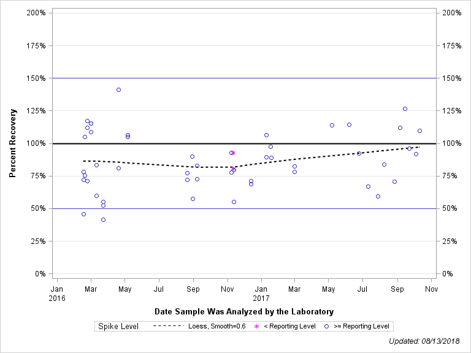Click the data point near 126% in Sep 2017
The image size is (471, 353).
tap(405, 108)
